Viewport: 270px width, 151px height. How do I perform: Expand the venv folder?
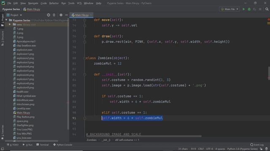tap(10, 24)
